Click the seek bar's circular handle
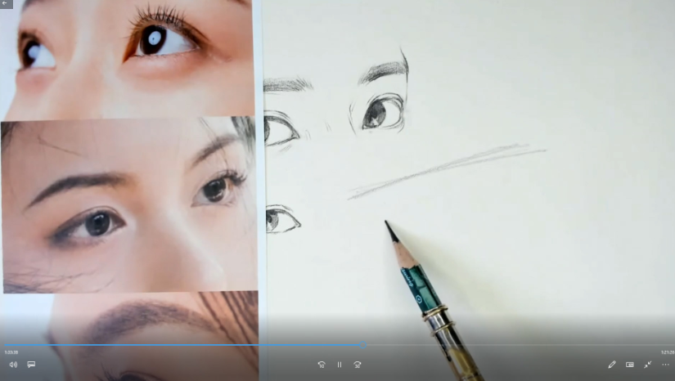 click(x=363, y=345)
